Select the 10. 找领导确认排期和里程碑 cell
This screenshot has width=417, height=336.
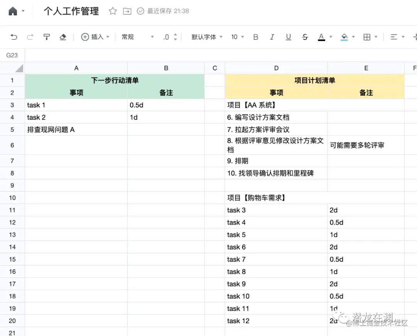pos(276,173)
